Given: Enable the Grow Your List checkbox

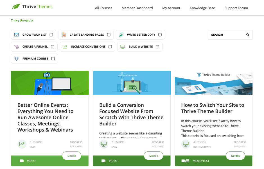Looking at the screenshot, I should tap(51, 35).
